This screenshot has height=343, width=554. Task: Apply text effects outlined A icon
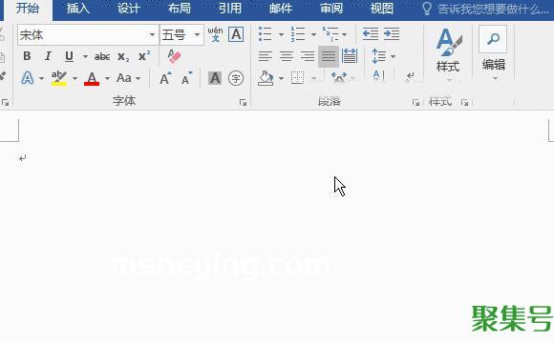[28, 78]
